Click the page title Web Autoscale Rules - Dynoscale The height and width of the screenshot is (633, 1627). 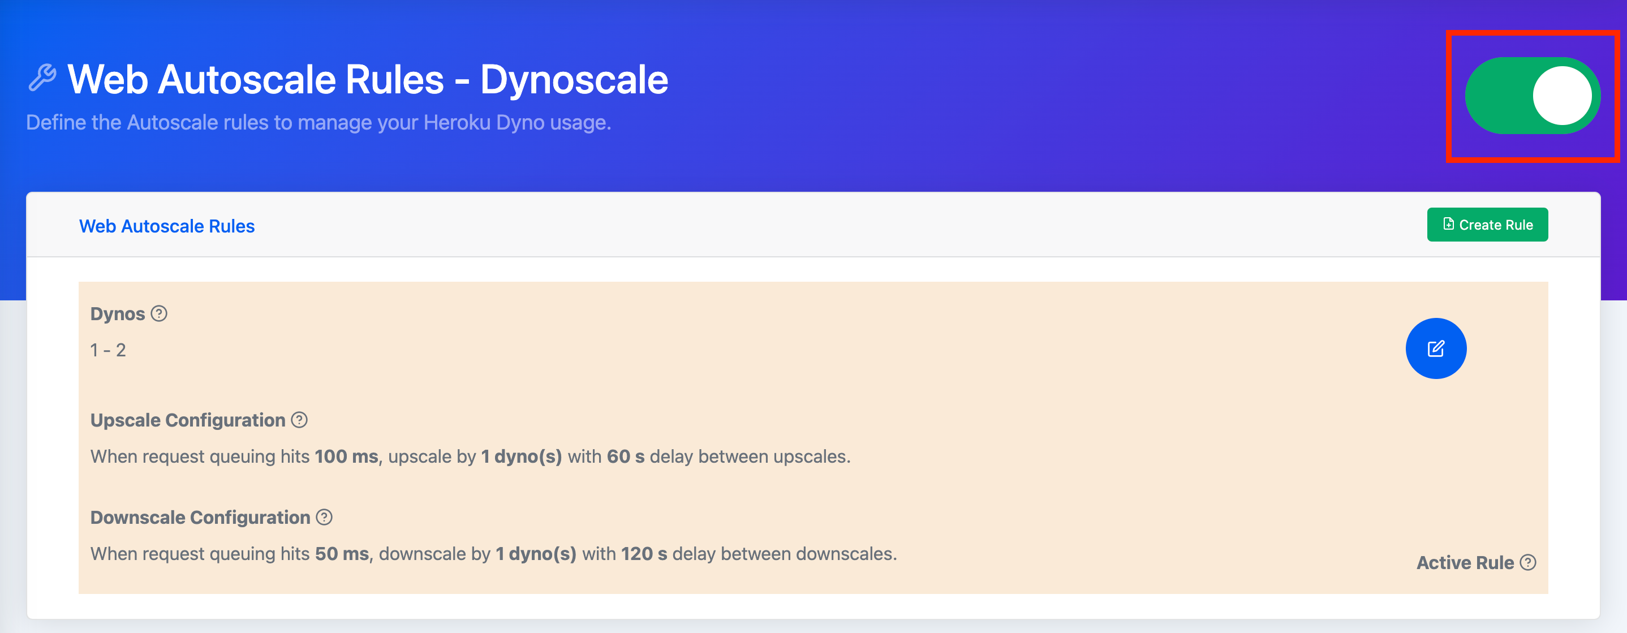coord(368,80)
